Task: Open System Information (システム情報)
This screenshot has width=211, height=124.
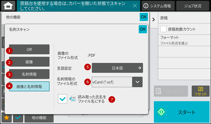Action: coord(158,6)
